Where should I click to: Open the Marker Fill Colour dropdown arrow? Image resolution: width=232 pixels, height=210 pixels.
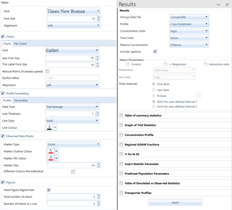coord(56,158)
